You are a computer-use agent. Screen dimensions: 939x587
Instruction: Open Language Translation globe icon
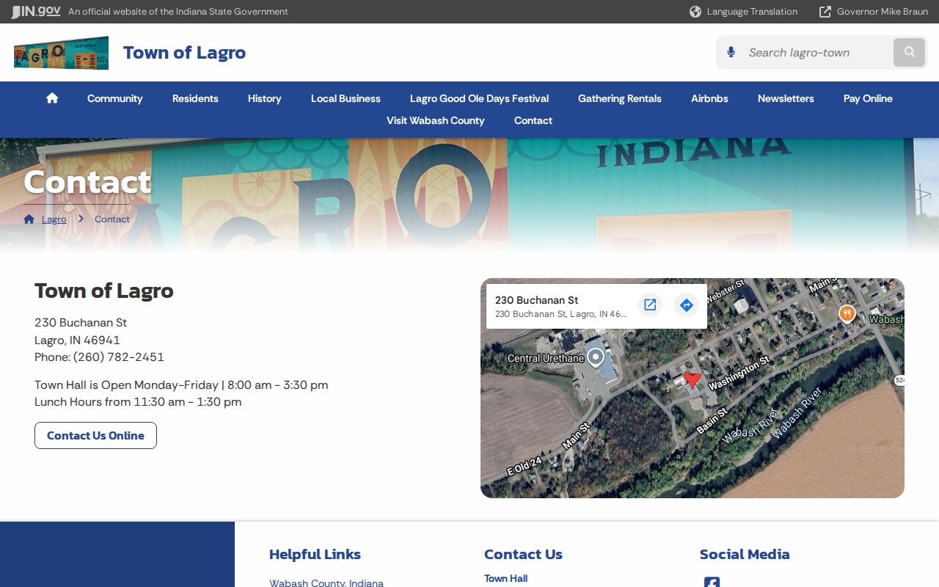[695, 12]
